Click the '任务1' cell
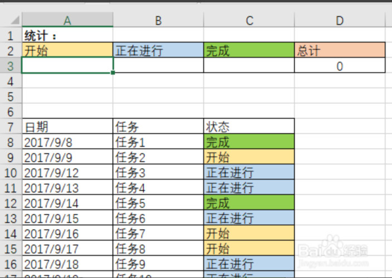The height and width of the screenshot is (278, 392). pyautogui.click(x=158, y=142)
